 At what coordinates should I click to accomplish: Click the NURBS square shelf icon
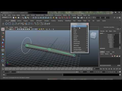click(x=9, y=24)
